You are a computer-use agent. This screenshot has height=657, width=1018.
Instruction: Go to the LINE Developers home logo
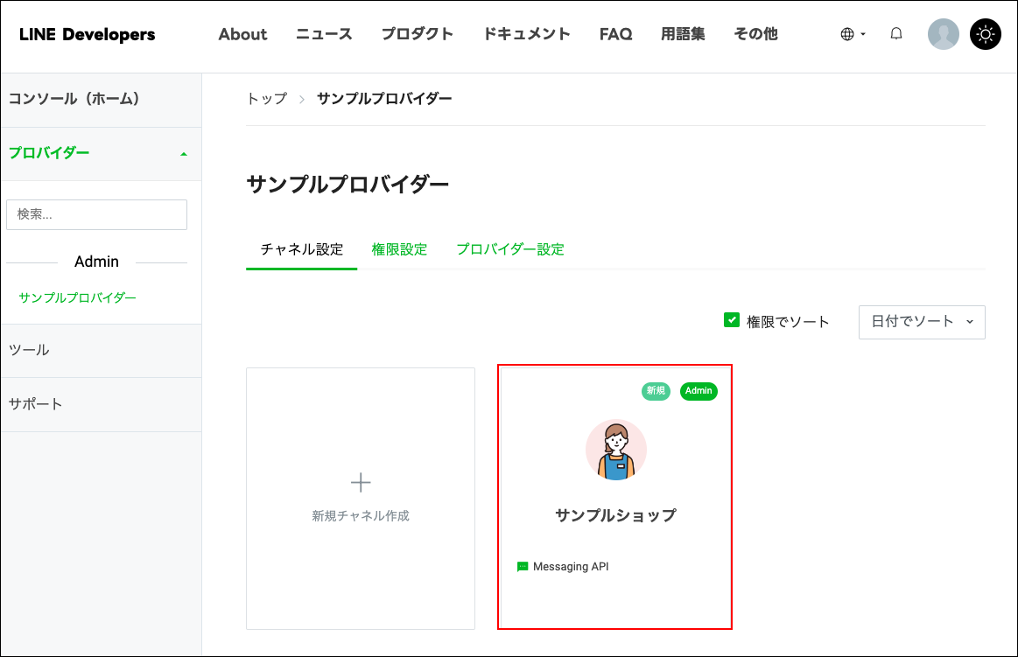tap(87, 34)
